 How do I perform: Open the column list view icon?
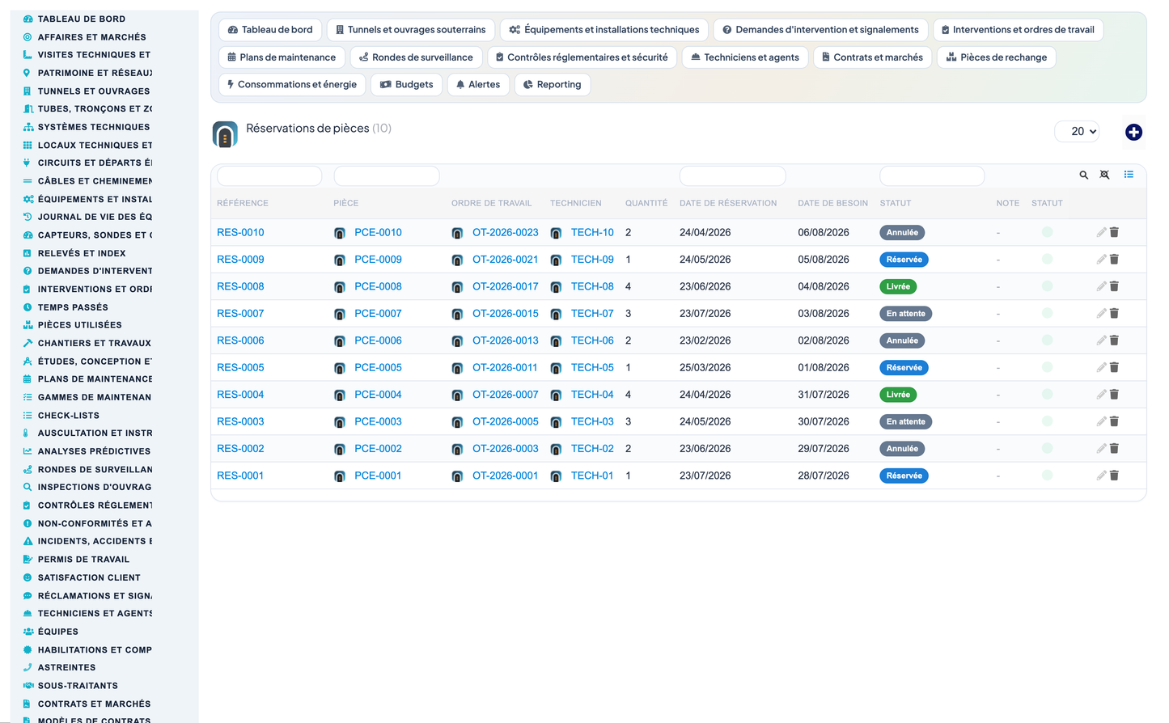tap(1129, 175)
